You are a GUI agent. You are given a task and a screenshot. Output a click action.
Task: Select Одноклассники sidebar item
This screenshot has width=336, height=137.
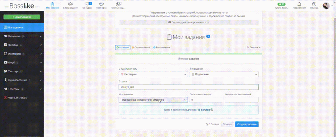22,80
